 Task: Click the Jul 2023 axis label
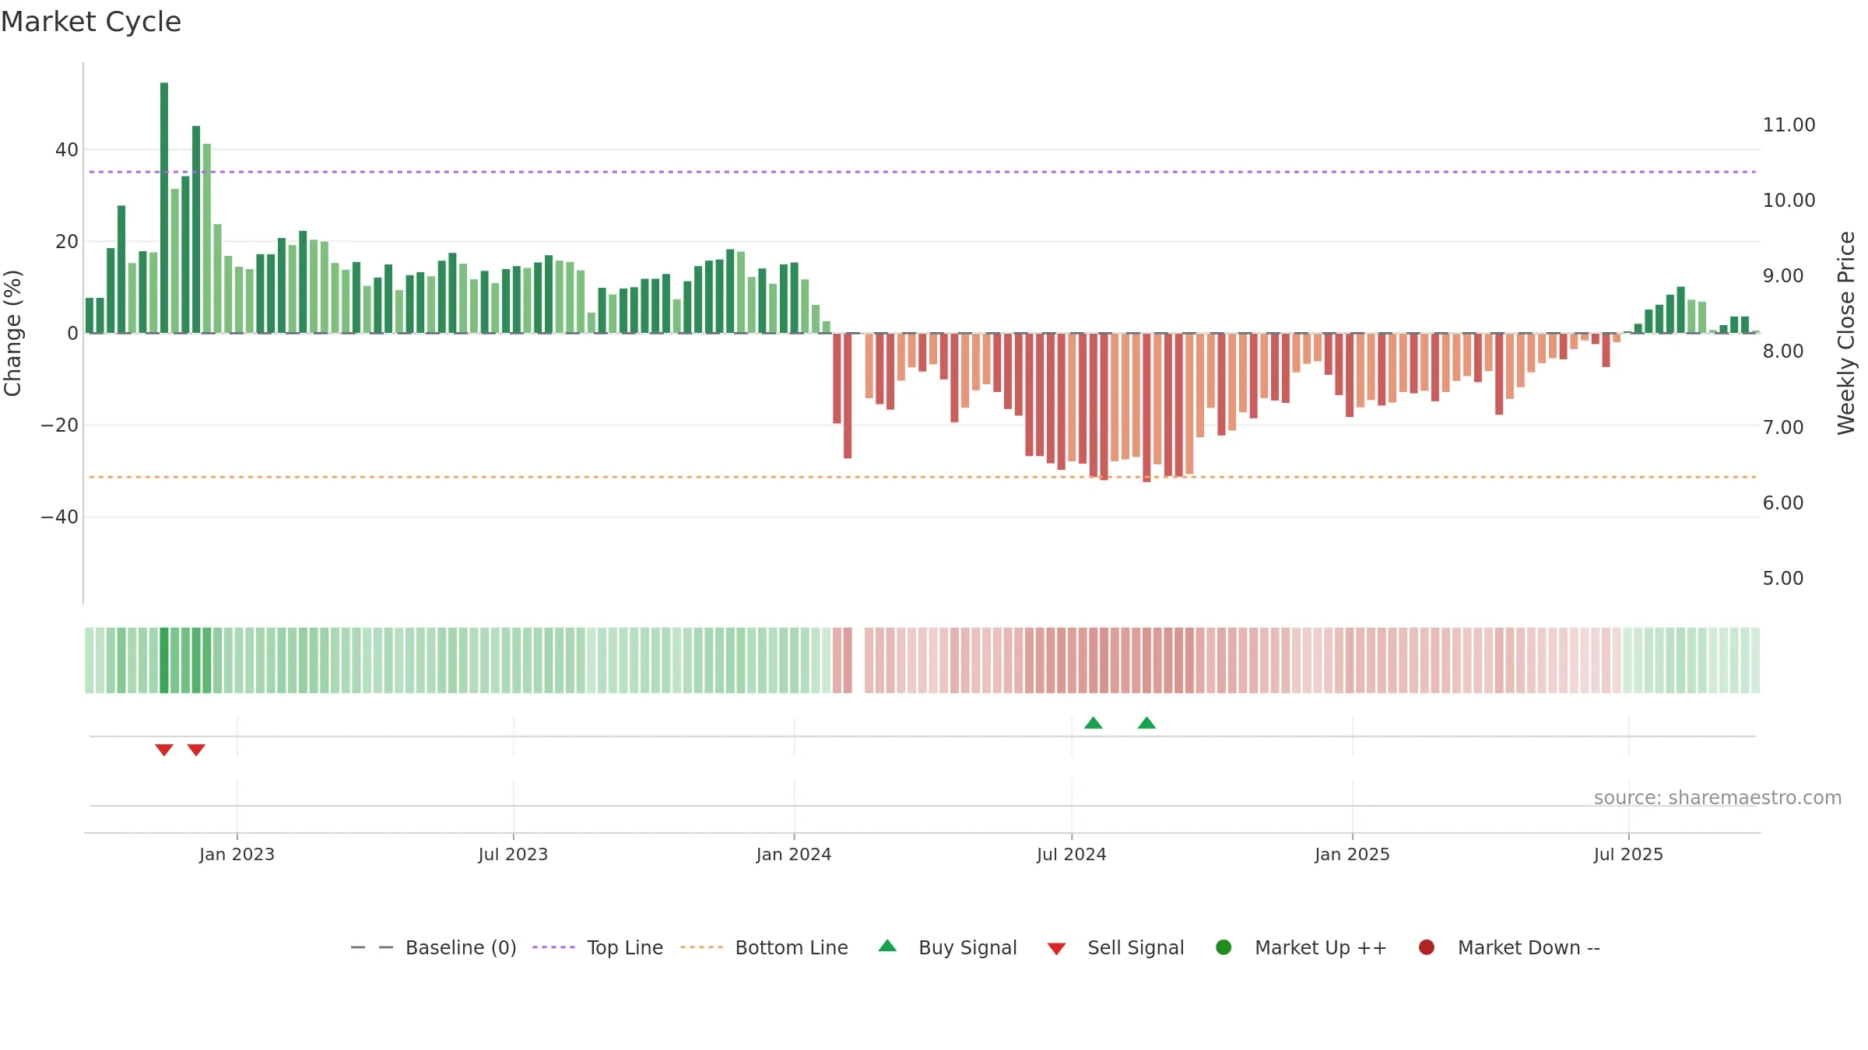pyautogui.click(x=513, y=854)
